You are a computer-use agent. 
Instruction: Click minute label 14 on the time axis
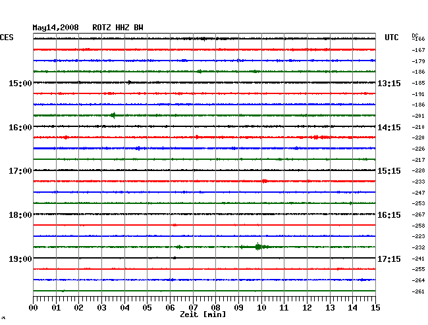tap(353, 308)
